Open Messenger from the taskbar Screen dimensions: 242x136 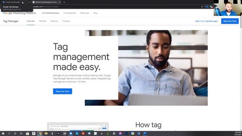point(120,133)
